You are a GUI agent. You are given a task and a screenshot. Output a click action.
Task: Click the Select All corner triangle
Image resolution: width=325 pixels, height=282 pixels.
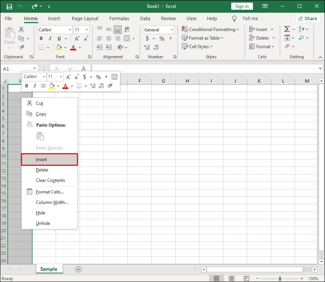click(5, 81)
